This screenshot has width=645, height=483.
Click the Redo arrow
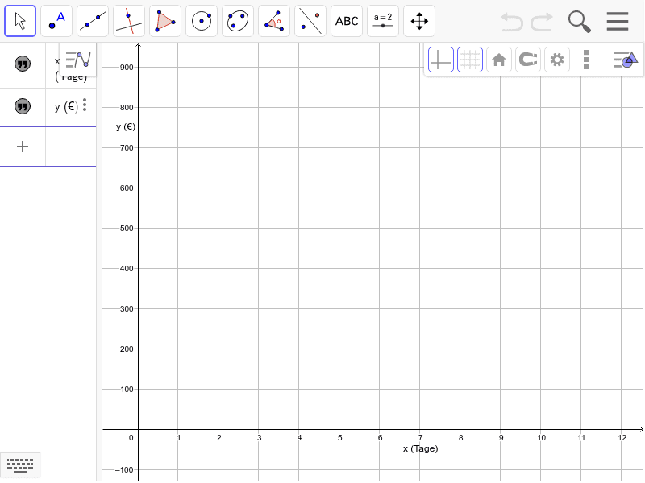point(541,22)
